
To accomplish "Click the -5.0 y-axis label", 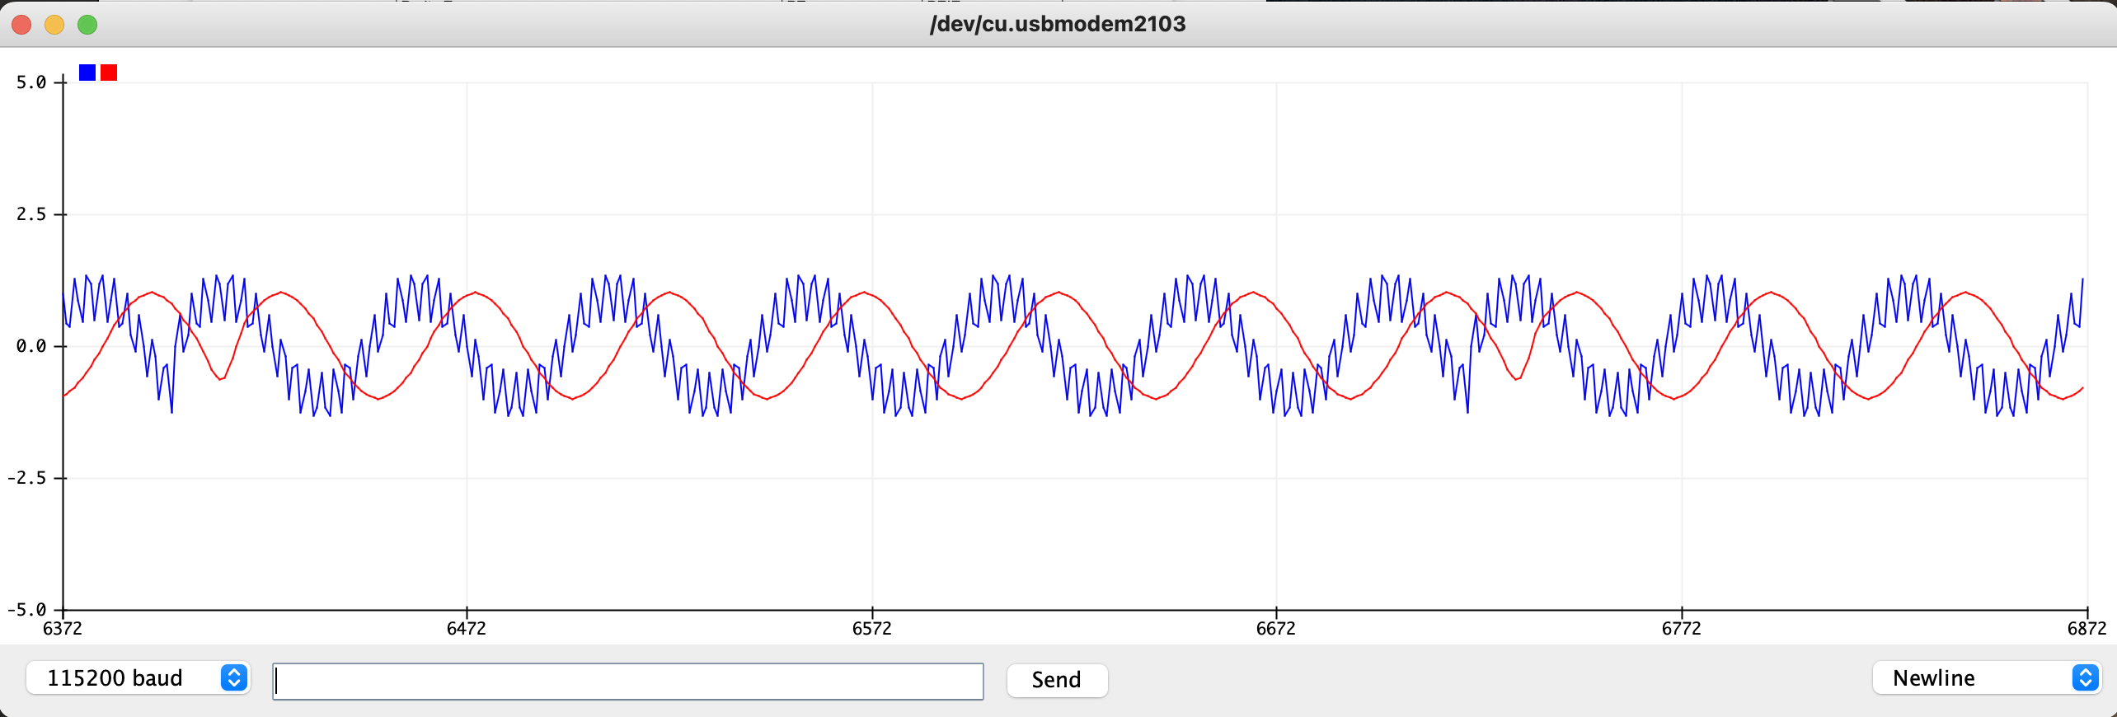I will click(x=26, y=610).
